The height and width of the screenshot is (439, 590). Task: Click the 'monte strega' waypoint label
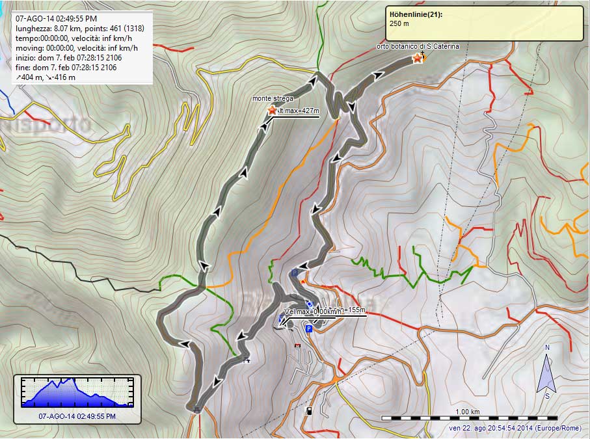tap(273, 99)
